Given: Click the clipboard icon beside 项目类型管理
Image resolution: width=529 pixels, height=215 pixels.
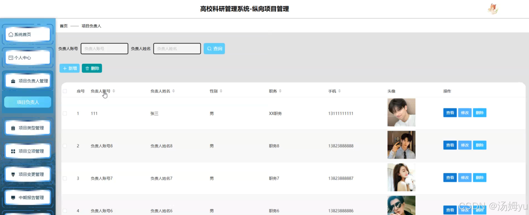Looking at the screenshot, I should (x=13, y=128).
